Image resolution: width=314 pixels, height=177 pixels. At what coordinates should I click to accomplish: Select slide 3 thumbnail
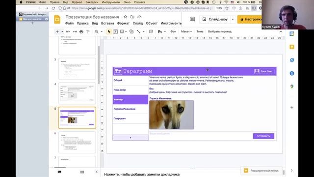click(x=77, y=69)
